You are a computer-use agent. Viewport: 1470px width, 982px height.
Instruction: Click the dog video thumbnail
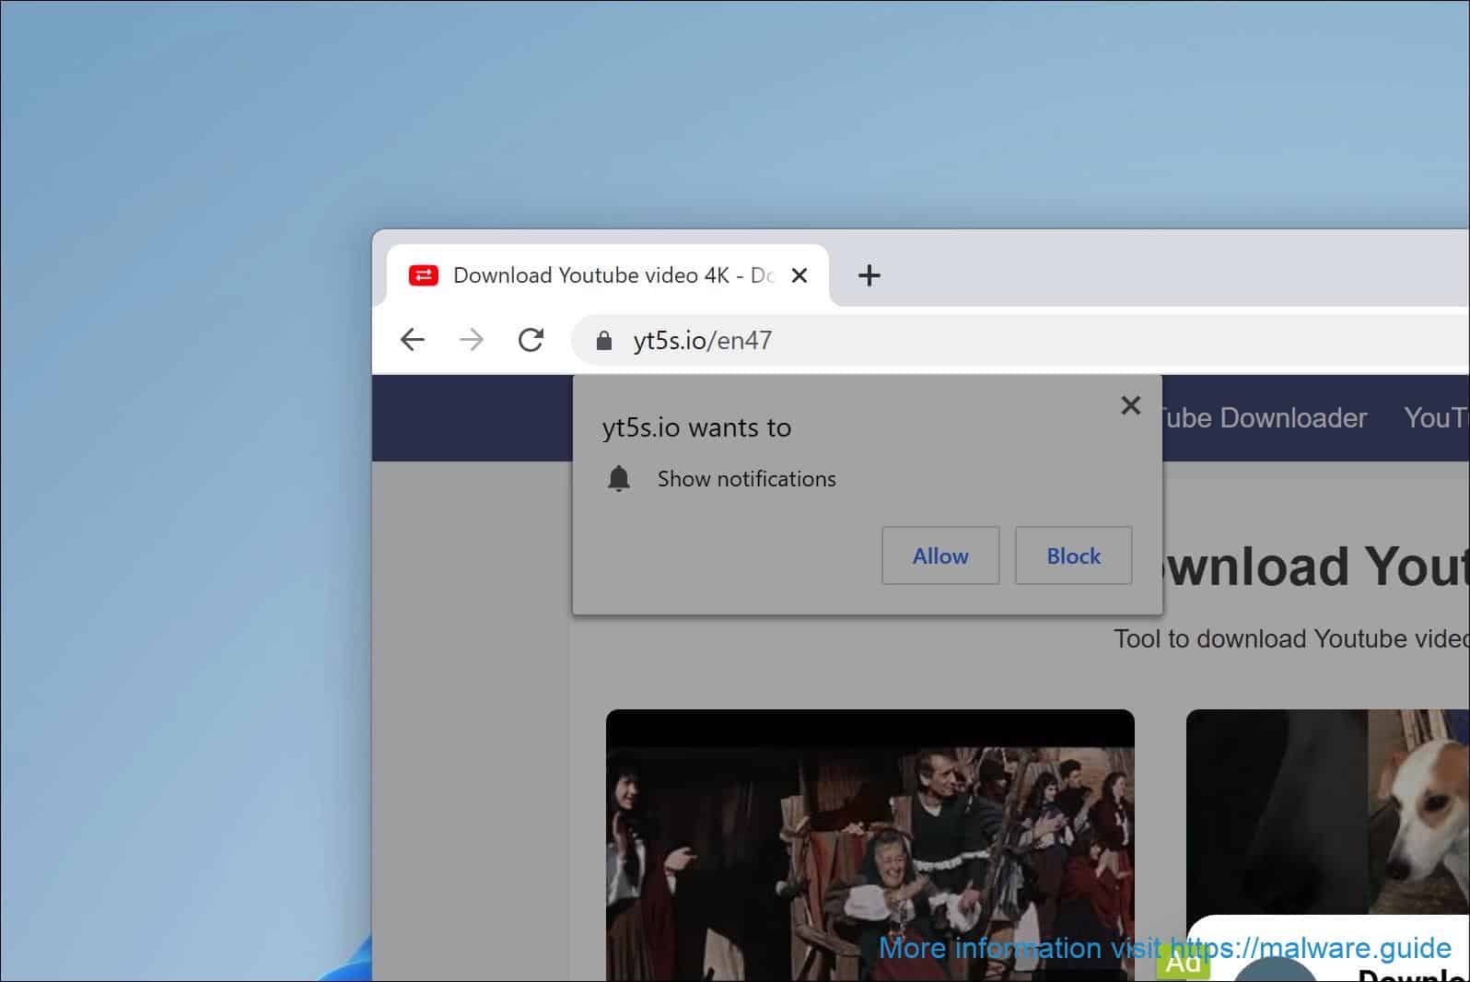[x=1328, y=811]
